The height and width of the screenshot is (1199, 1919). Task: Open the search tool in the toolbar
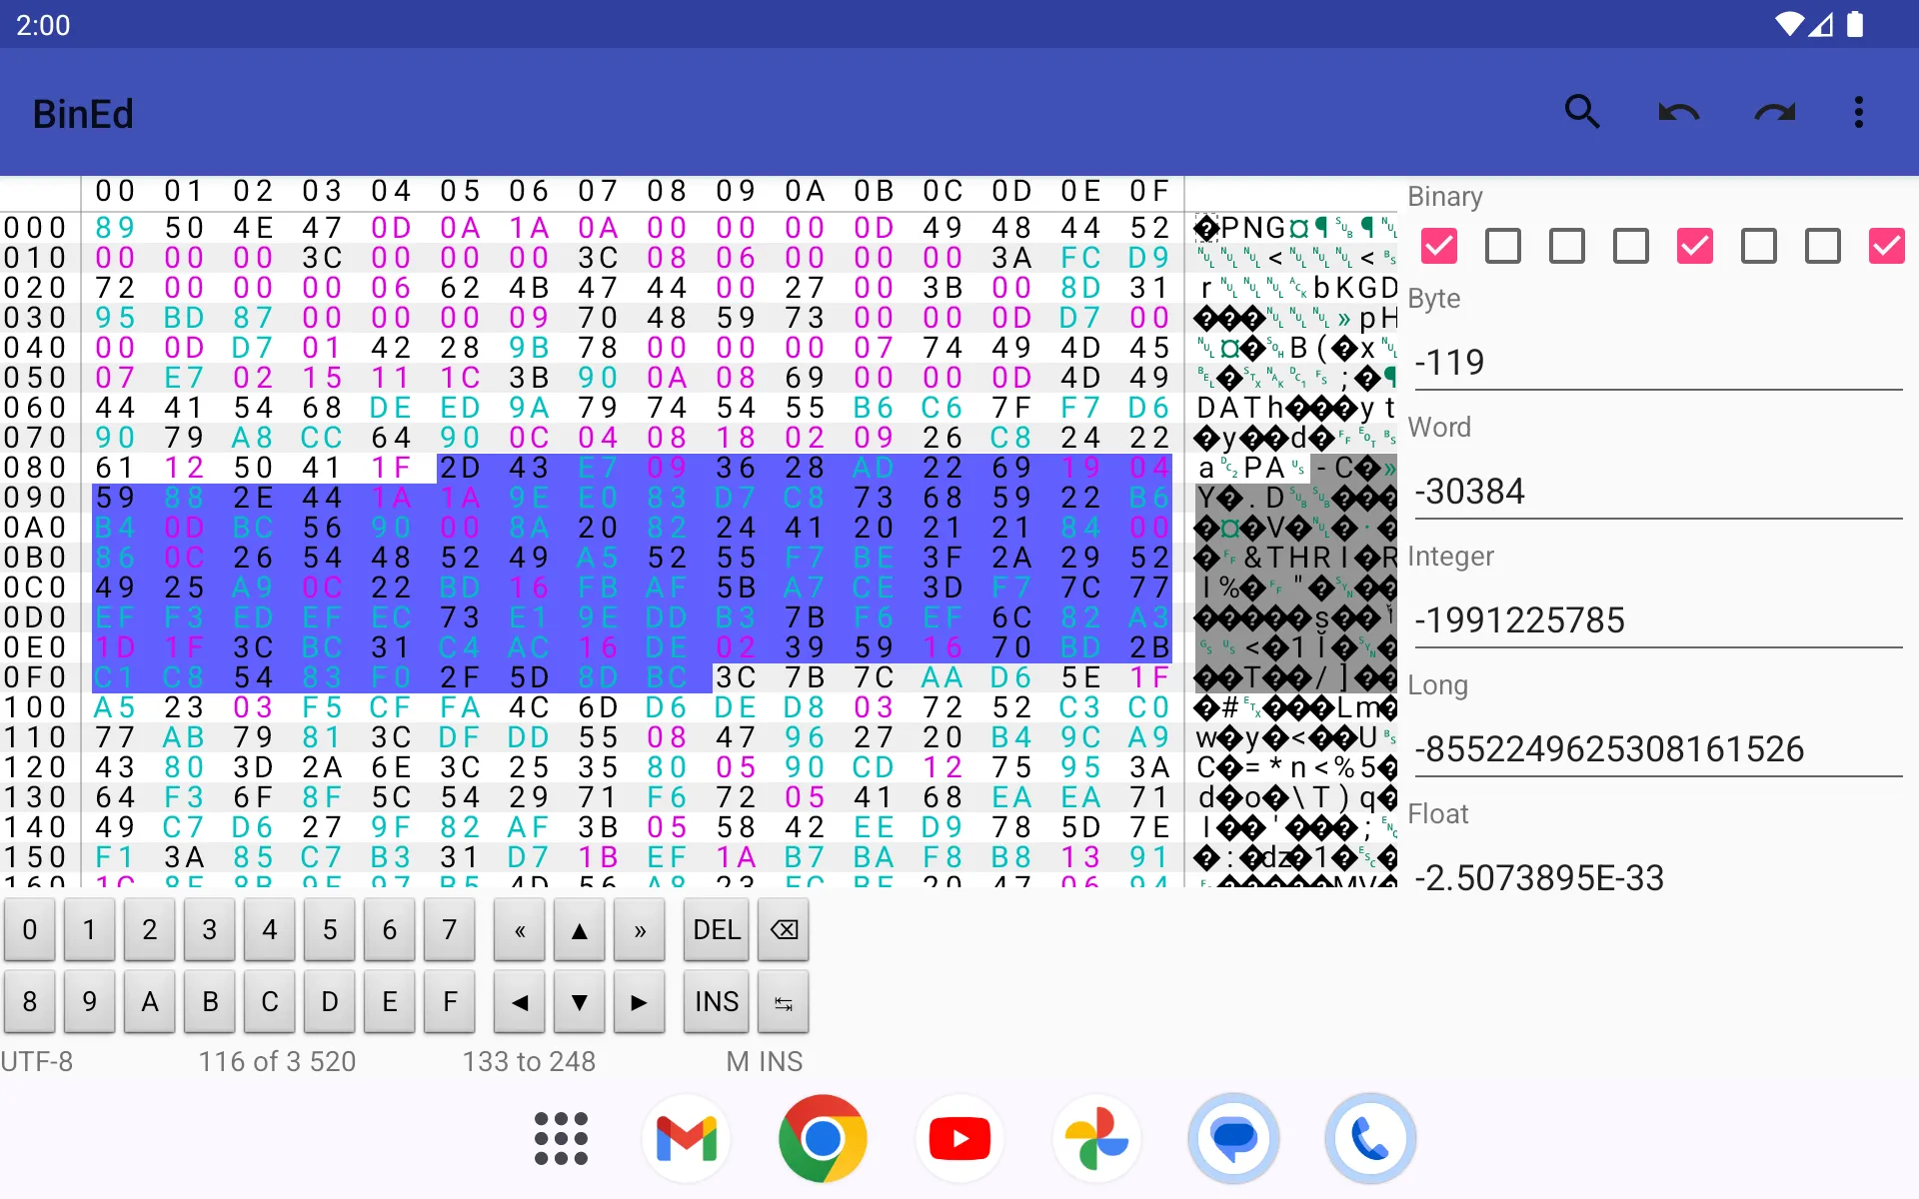pyautogui.click(x=1581, y=112)
